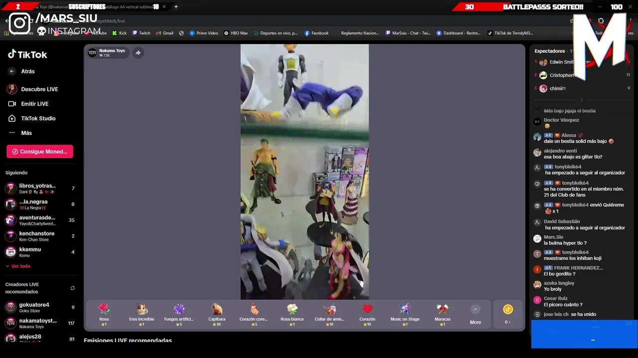Click Mars.Siu chat username
The width and height of the screenshot is (638, 358).
point(553,237)
